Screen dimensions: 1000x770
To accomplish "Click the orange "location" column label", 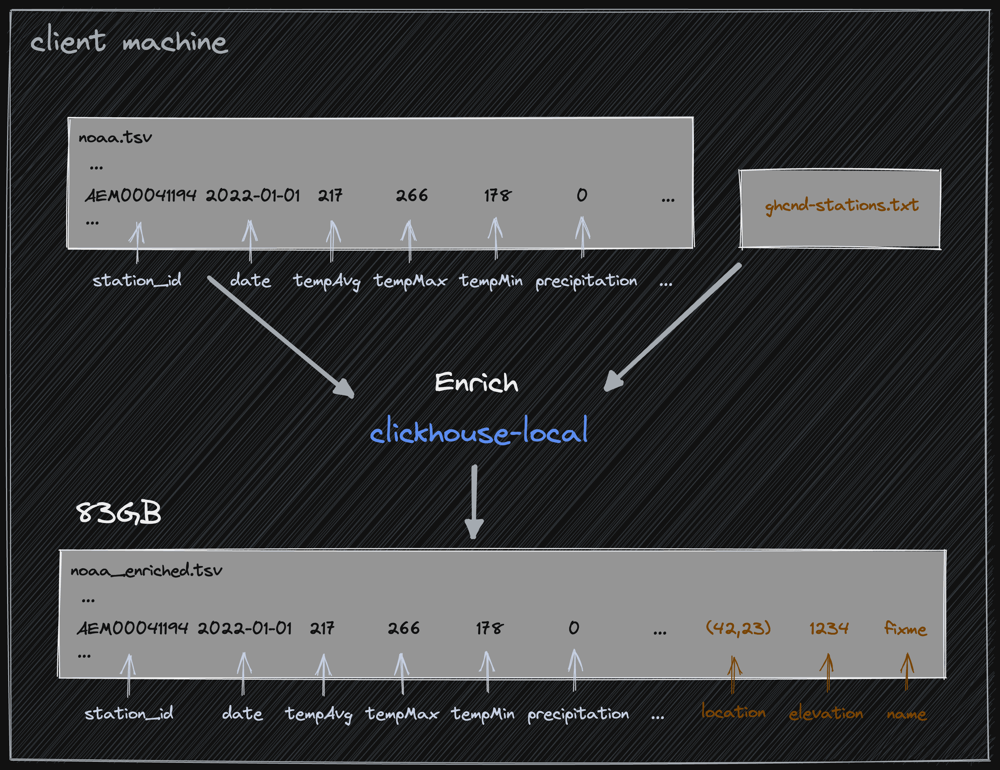I will (x=733, y=712).
